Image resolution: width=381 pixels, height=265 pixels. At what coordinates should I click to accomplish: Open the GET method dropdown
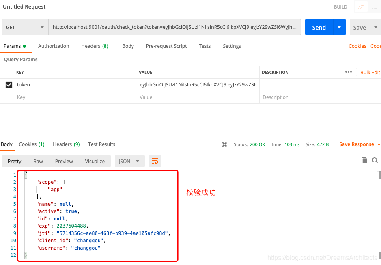point(25,27)
